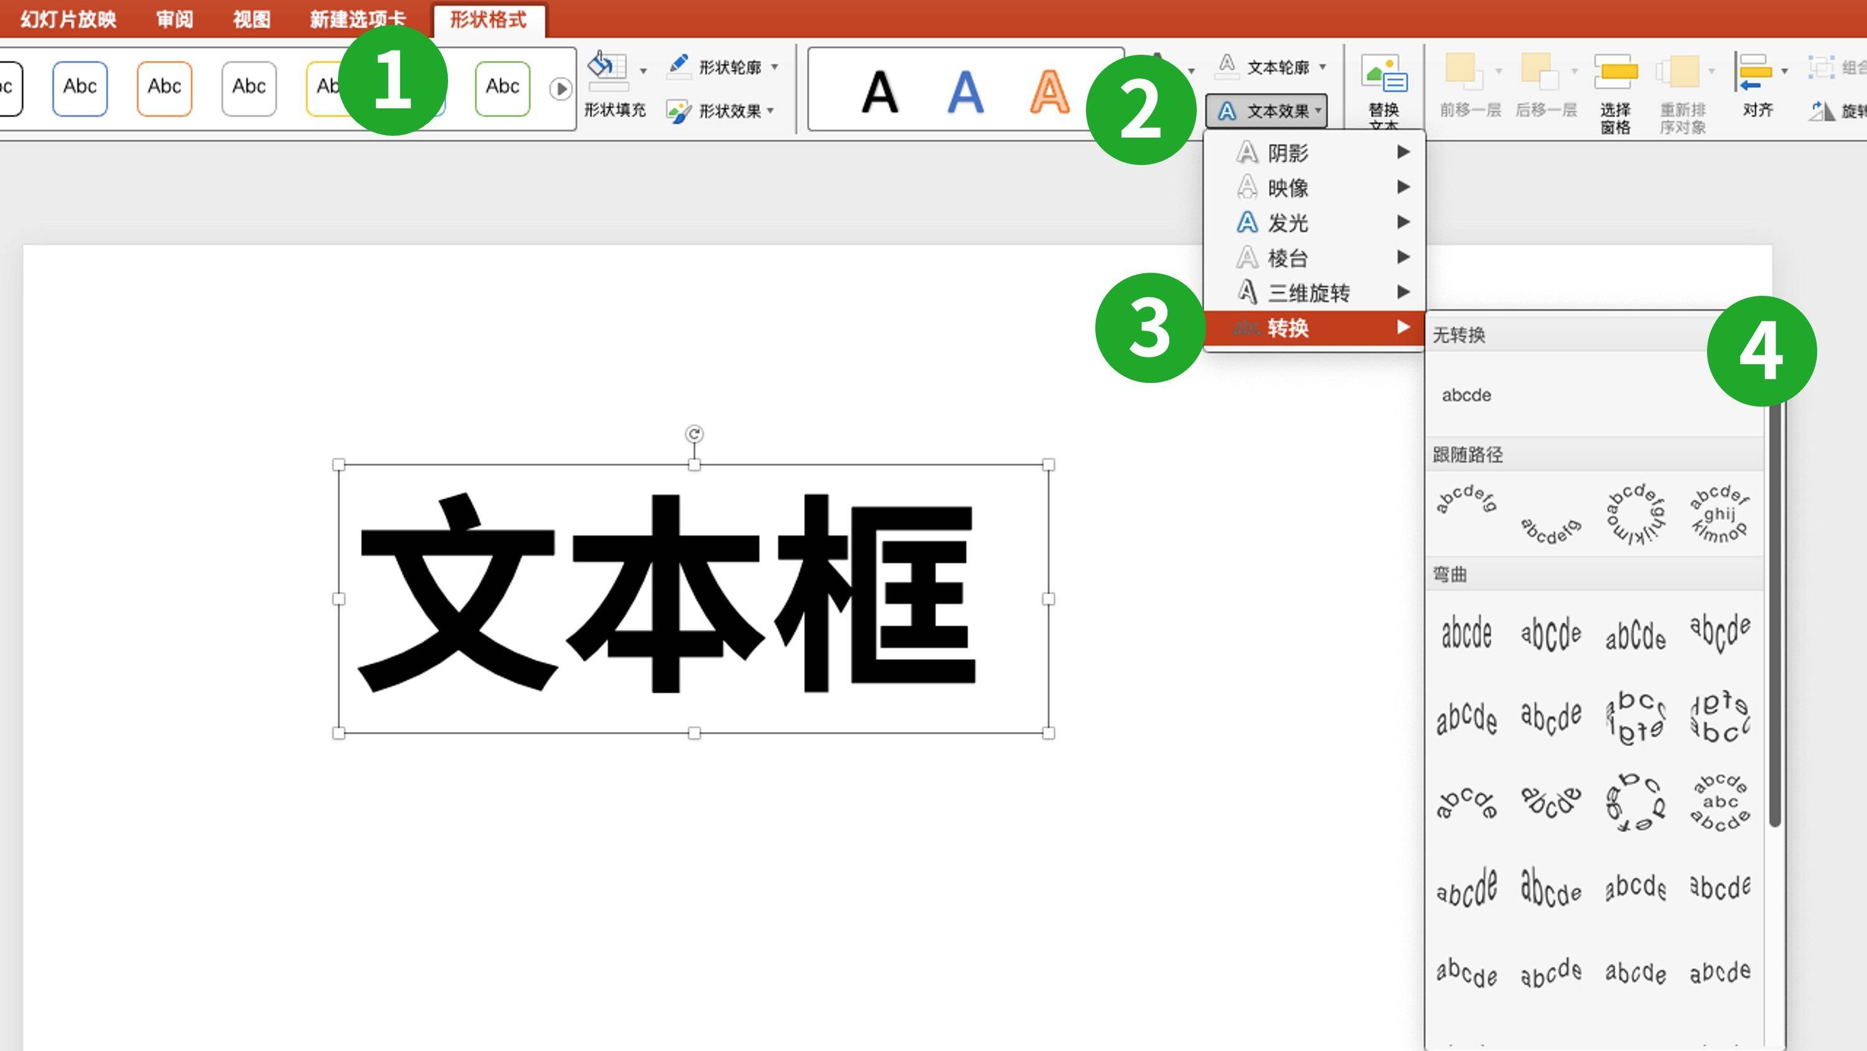Click the 形状轮廓 pen icon
Screen dimensions: 1867x1051
coord(678,66)
